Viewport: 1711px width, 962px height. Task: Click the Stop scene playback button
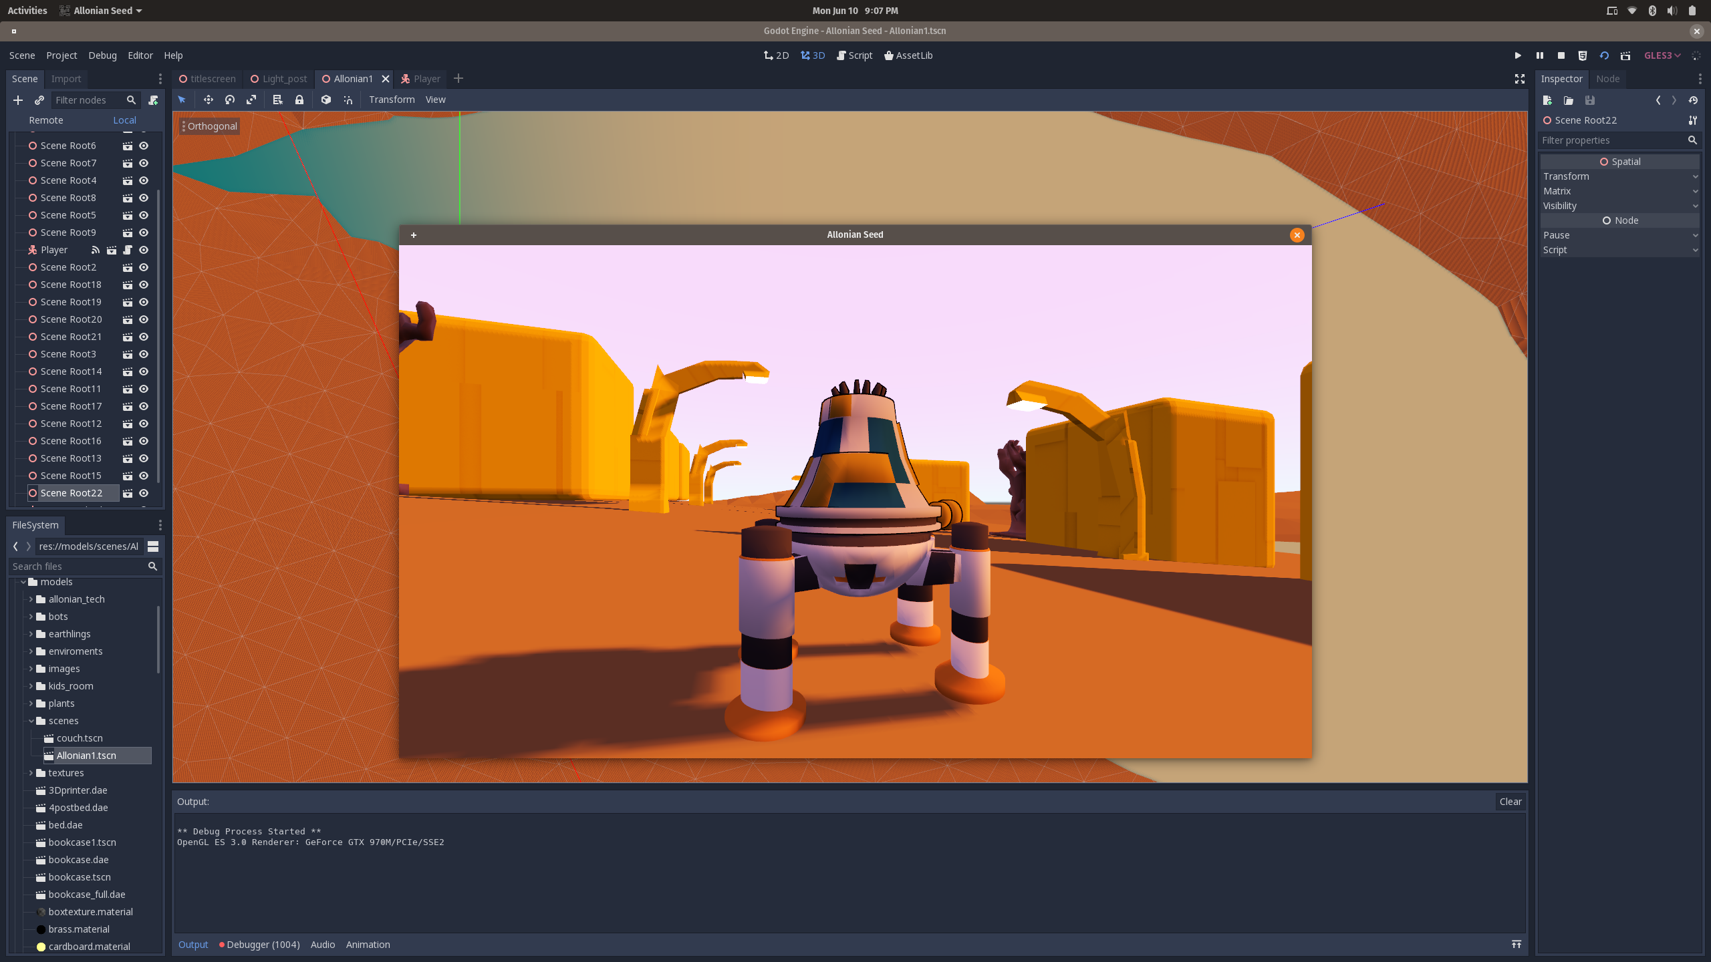click(1561, 55)
